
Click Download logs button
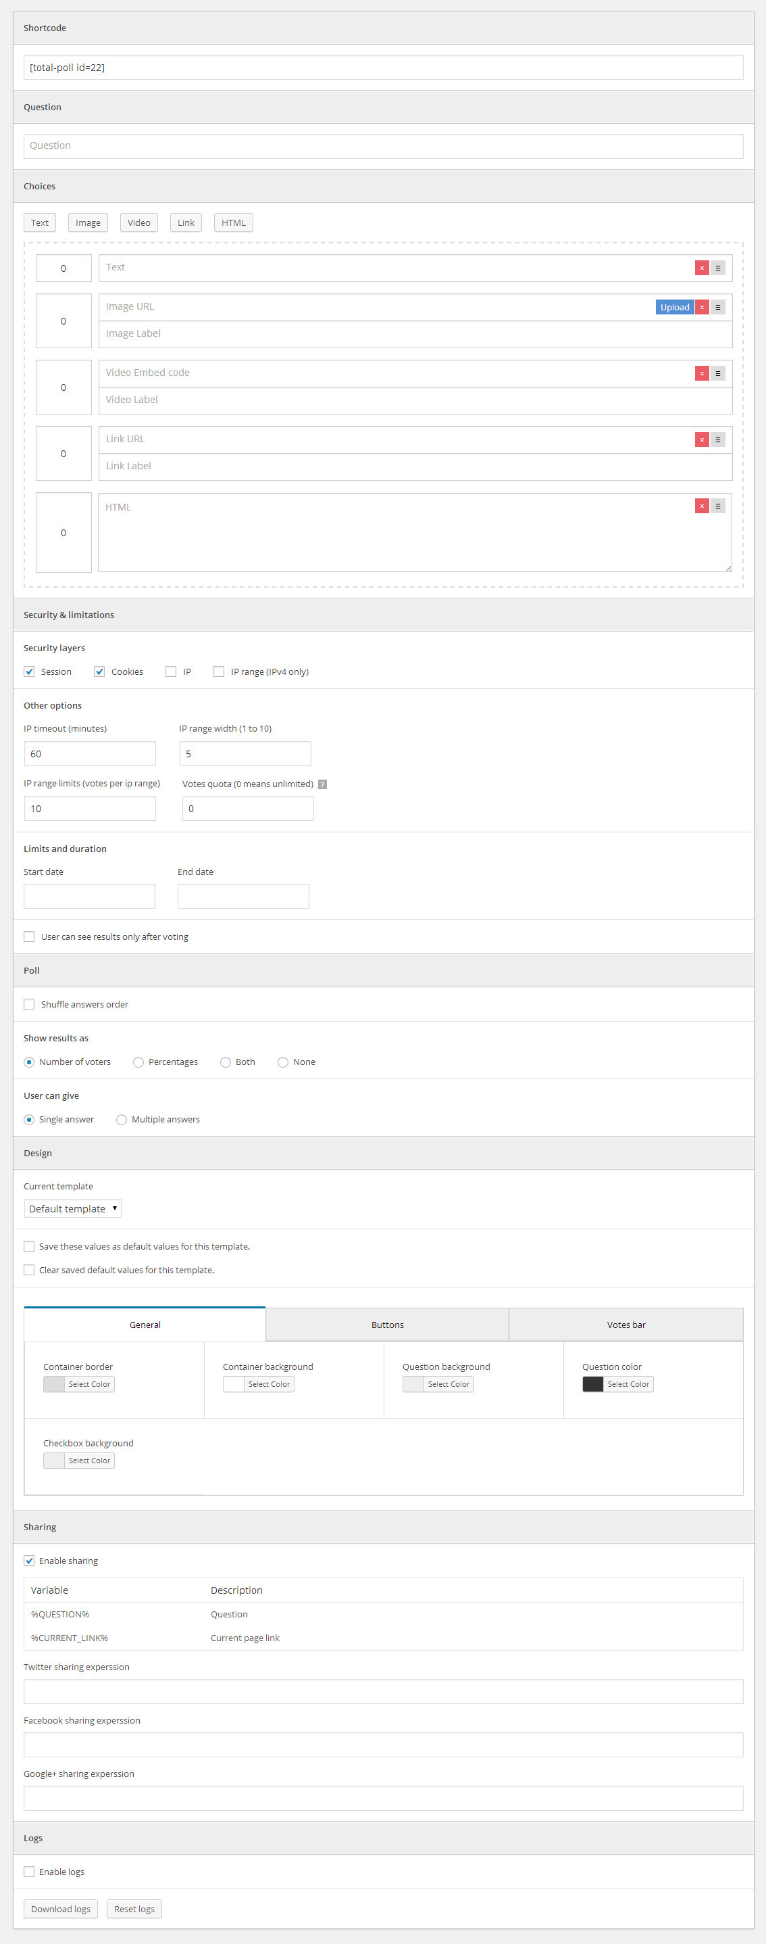60,1910
